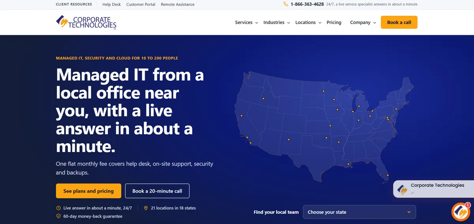Image resolution: width=474 pixels, height=224 pixels.
Task: Expand the Industries menu
Action: [276, 22]
